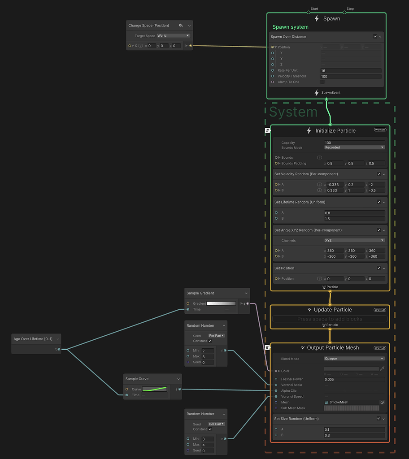Viewport: 409px width, 459px height.
Task: Click the Spawn context lightning icon
Action: click(x=317, y=18)
